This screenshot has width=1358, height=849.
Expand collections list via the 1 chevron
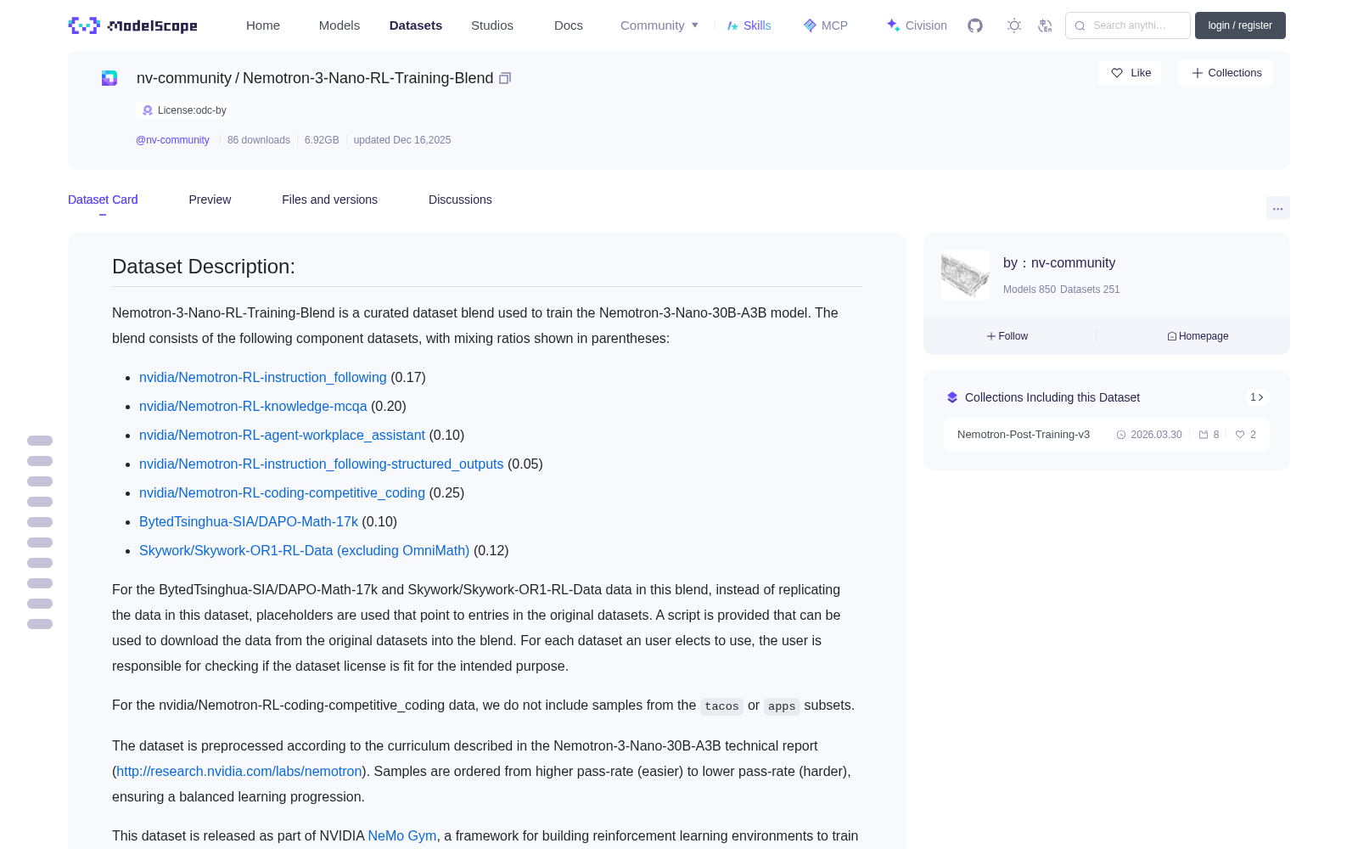pyautogui.click(x=1257, y=397)
